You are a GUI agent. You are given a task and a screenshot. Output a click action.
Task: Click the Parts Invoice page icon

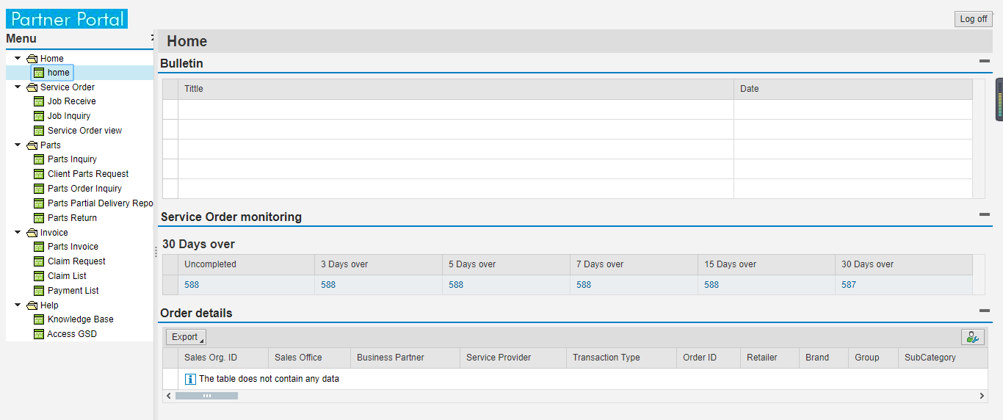[x=39, y=247]
